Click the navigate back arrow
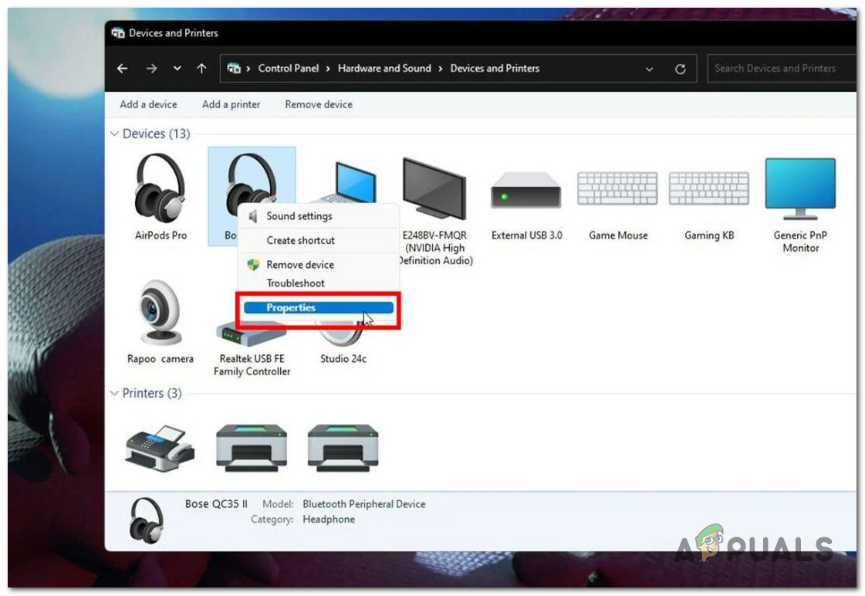Image resolution: width=865 pixels, height=596 pixels. pos(123,68)
